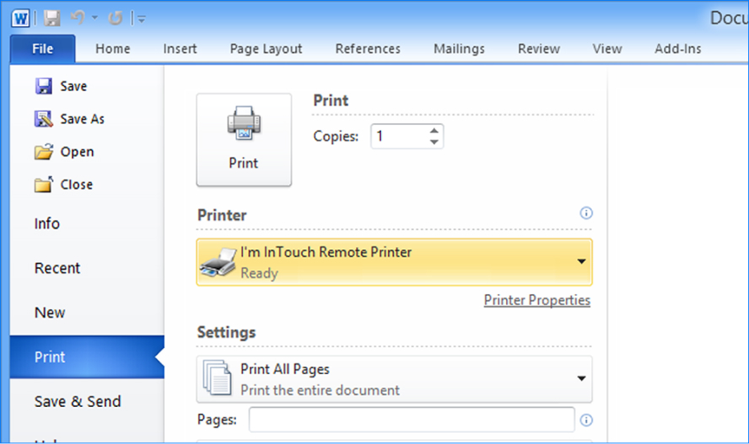Open the Printer Properties link

[x=536, y=300]
